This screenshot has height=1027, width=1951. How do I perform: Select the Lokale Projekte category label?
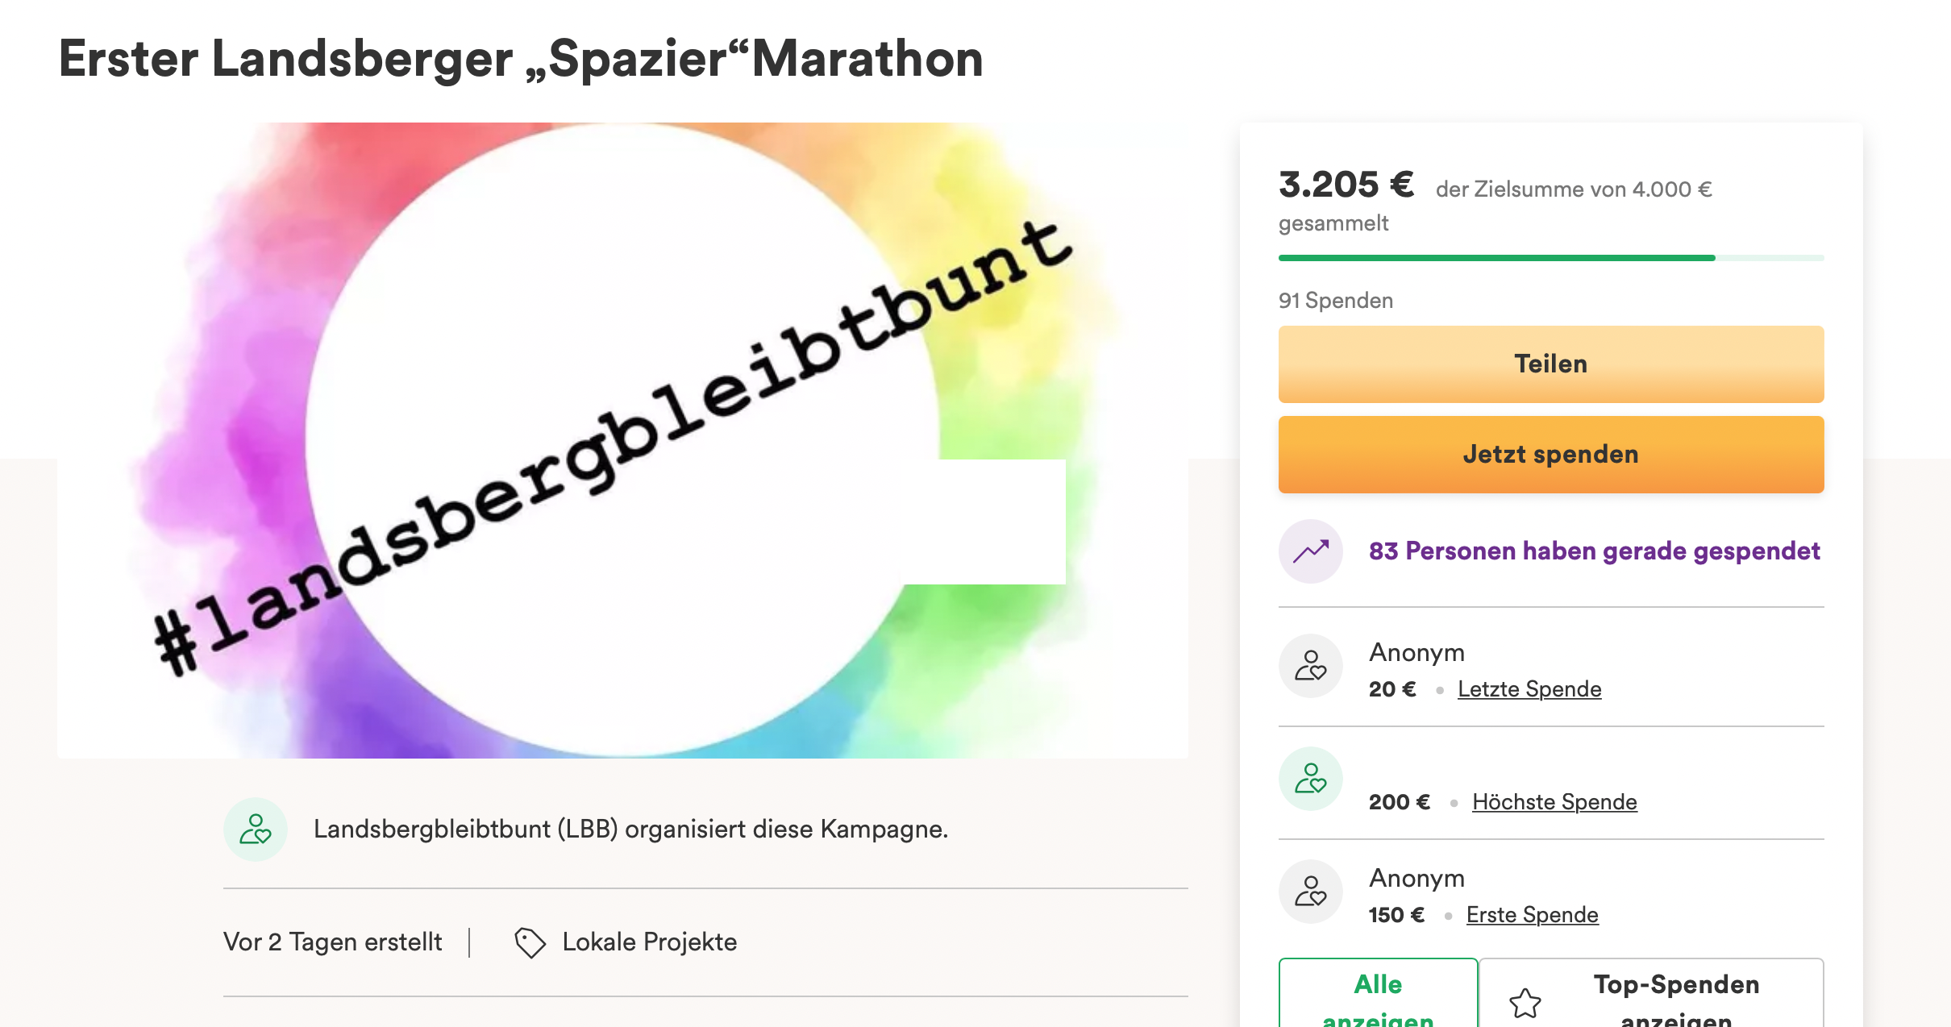pyautogui.click(x=650, y=942)
